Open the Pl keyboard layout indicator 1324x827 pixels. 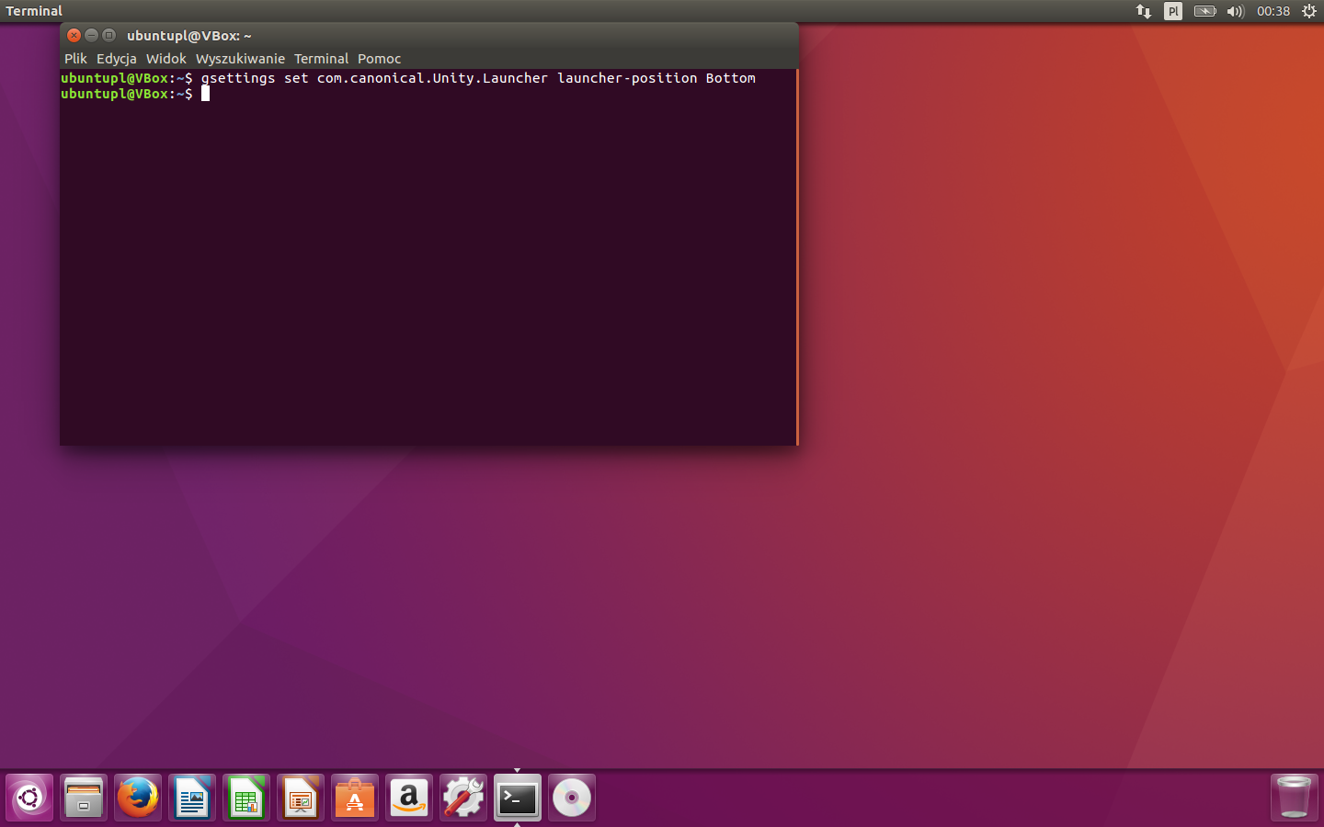pos(1173,11)
